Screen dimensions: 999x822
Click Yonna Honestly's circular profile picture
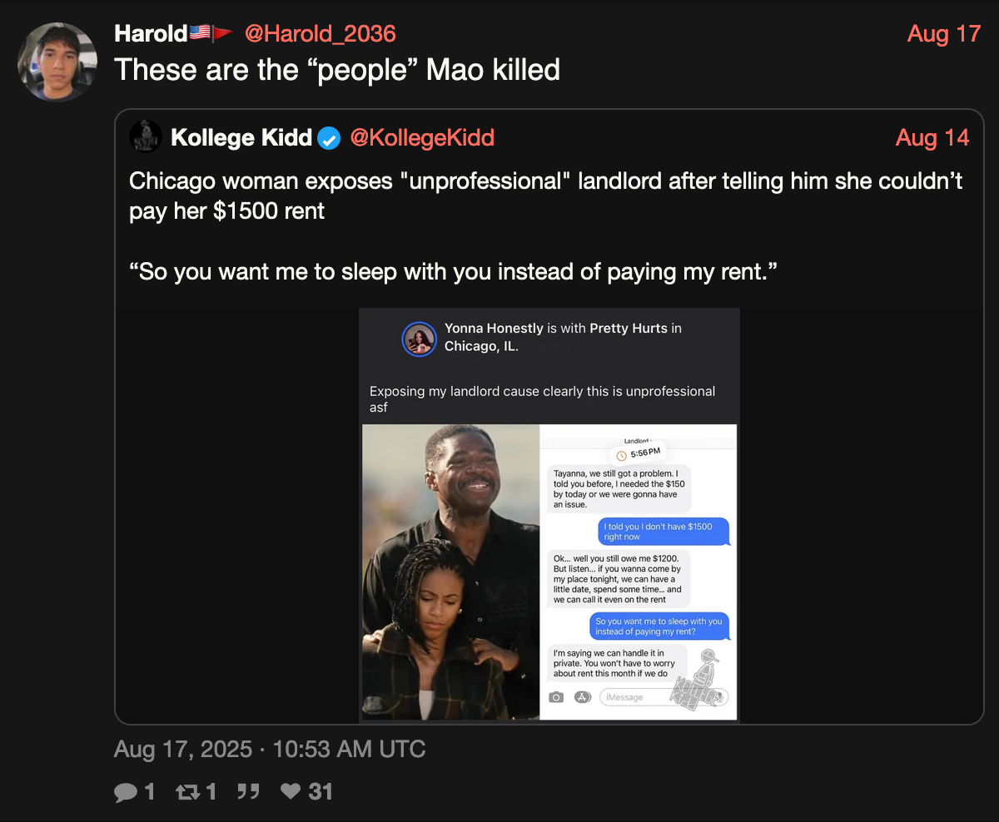coord(420,339)
